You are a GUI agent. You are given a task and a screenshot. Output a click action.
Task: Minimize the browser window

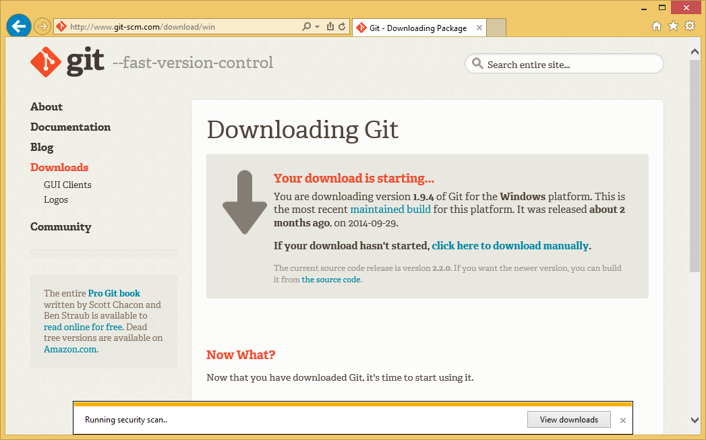644,7
